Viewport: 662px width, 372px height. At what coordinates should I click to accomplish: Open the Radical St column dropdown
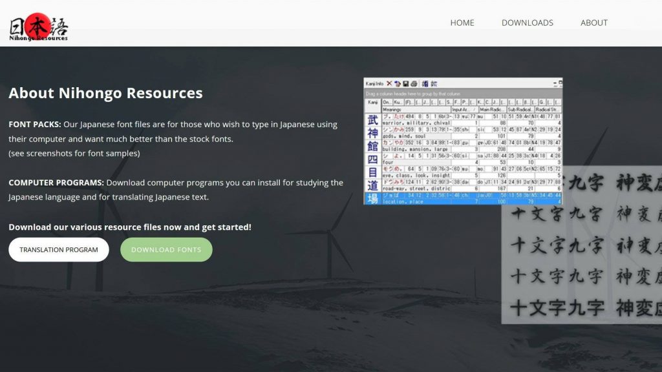(548, 108)
